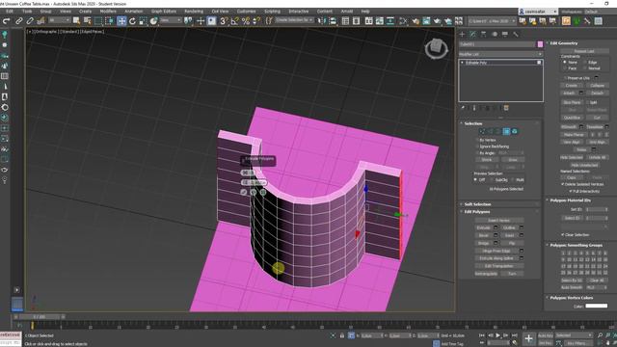Open the user account dropdown
This screenshot has width=617, height=347.
[x=538, y=12]
